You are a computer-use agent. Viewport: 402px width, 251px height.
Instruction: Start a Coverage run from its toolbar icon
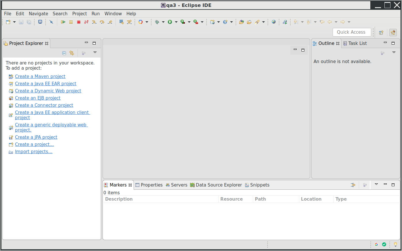coord(183,22)
